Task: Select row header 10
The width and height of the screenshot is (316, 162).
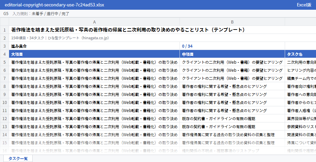Action: [4, 102]
